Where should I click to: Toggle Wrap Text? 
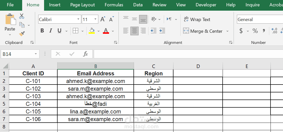pyautogui.click(x=197, y=19)
